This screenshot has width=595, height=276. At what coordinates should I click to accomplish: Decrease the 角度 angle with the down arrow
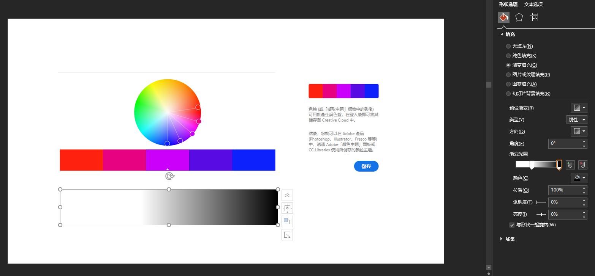[x=584, y=146]
